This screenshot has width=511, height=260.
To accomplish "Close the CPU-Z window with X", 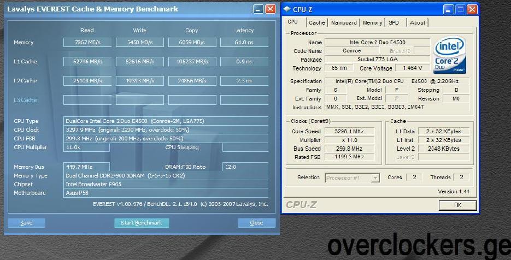I will coord(472,9).
